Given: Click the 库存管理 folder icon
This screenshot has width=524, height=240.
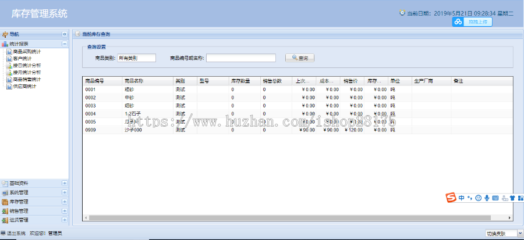Looking at the screenshot, I should pyautogui.click(x=5, y=202).
